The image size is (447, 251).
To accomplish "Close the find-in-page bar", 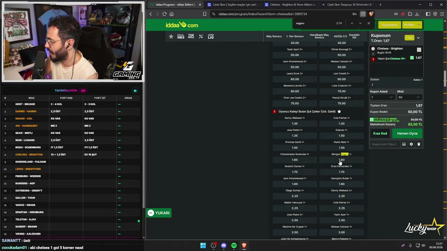I will coord(369,23).
